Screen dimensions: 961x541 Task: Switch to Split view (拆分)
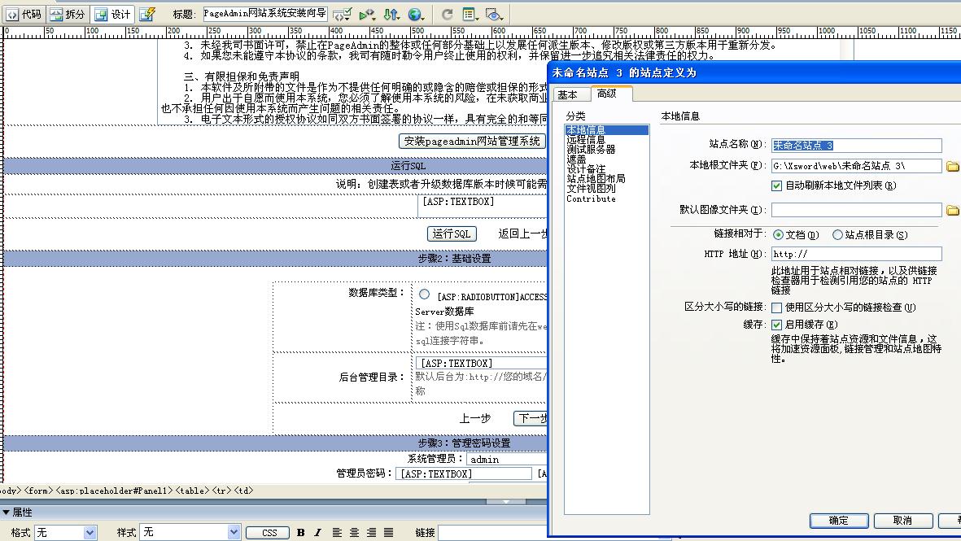[x=67, y=14]
